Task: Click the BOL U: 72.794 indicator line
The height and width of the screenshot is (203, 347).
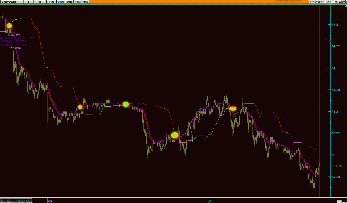Action: click(x=17, y=38)
